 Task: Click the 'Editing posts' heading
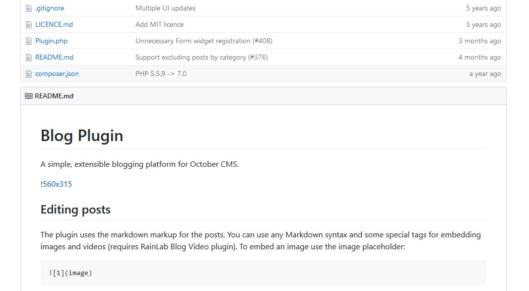75,210
